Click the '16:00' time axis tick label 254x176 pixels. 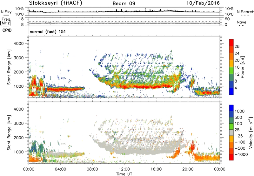(x=156, y=169)
